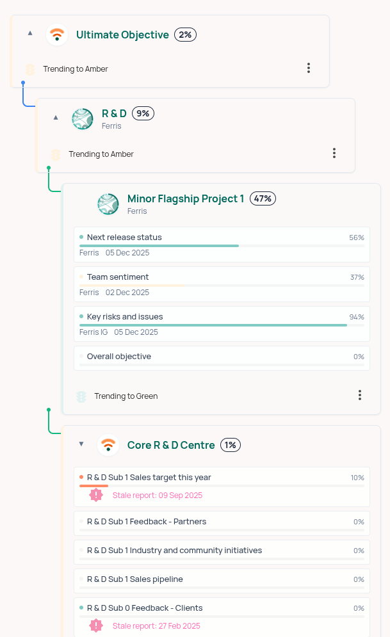This screenshot has width=390, height=637.
Task: Open the Ultimate Objective options menu
Action: tap(309, 67)
